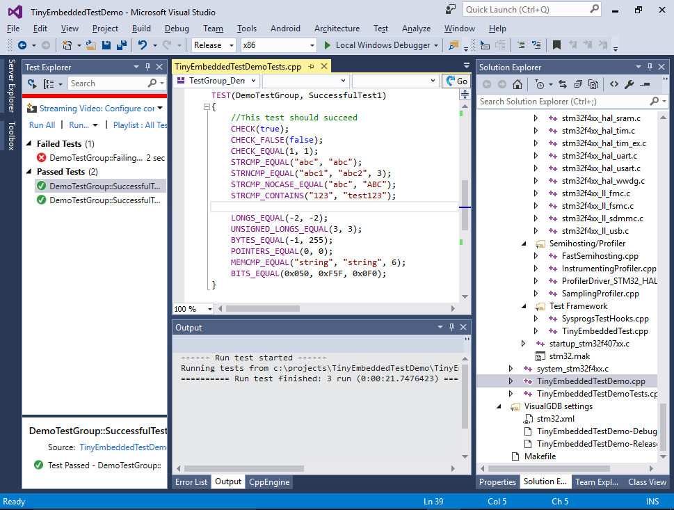Click the TinyEmbeddedTestDem source link
The height and width of the screenshot is (510, 674).
[123, 447]
